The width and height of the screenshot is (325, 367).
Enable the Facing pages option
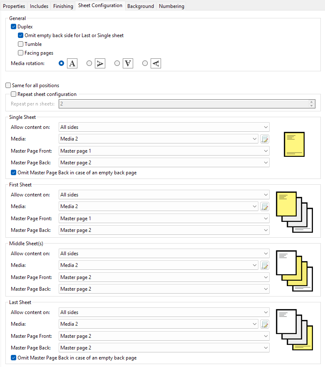click(x=21, y=53)
